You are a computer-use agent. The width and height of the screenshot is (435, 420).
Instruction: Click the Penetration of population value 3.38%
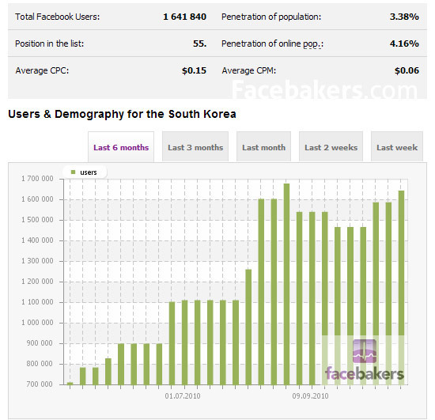(404, 17)
